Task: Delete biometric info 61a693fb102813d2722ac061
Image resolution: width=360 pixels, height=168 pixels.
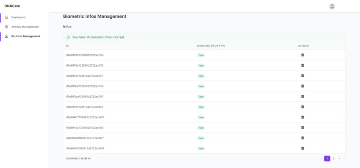Action: pyautogui.click(x=302, y=107)
